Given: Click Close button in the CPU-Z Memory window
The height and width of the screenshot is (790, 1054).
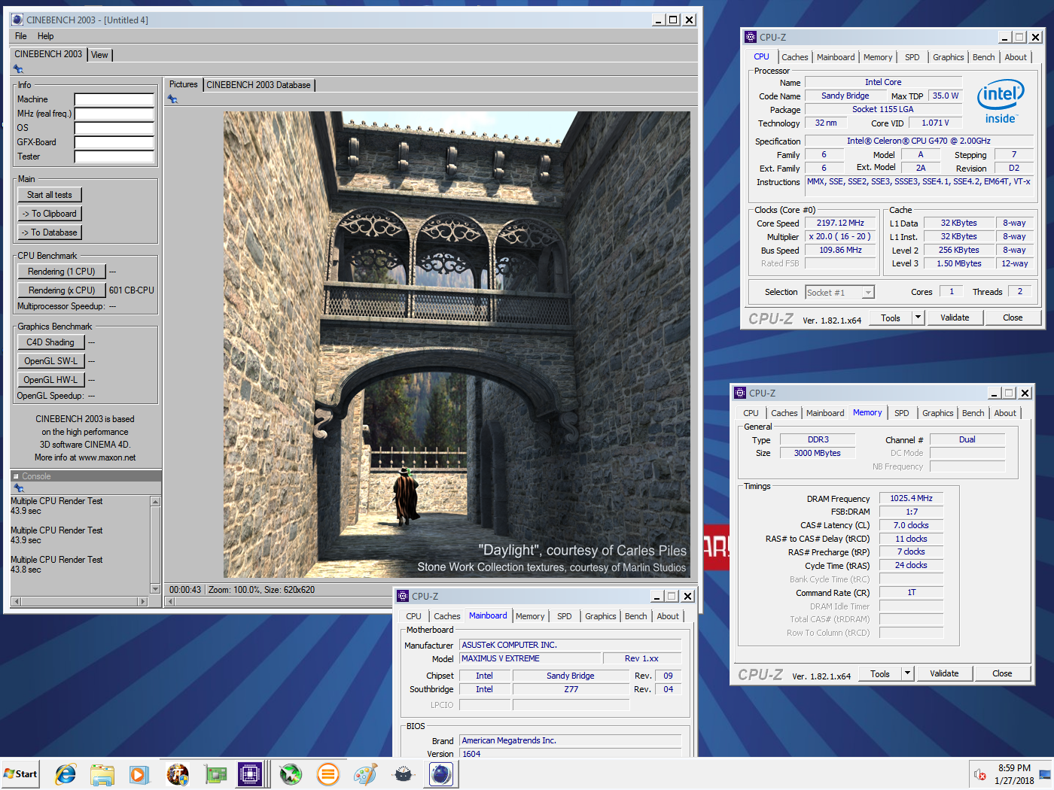Looking at the screenshot, I should click(1002, 673).
